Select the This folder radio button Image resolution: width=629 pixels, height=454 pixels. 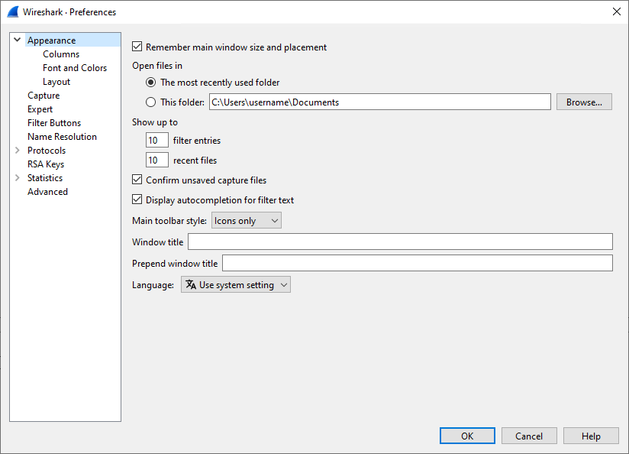(x=151, y=102)
